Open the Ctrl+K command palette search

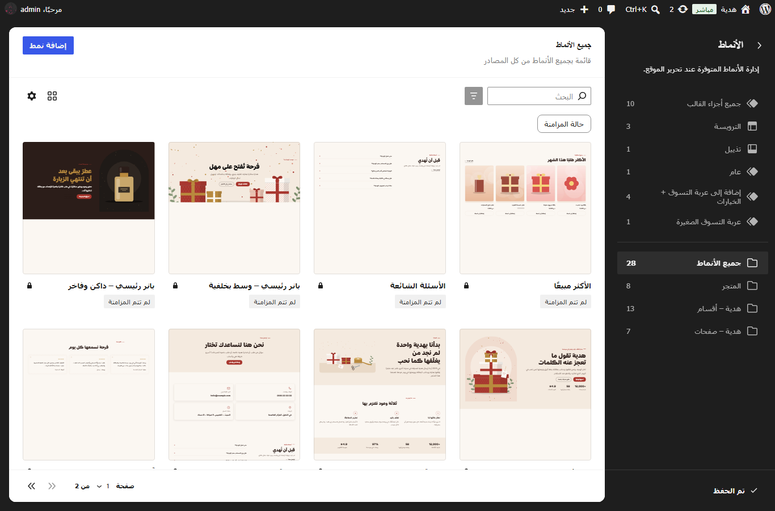(643, 9)
